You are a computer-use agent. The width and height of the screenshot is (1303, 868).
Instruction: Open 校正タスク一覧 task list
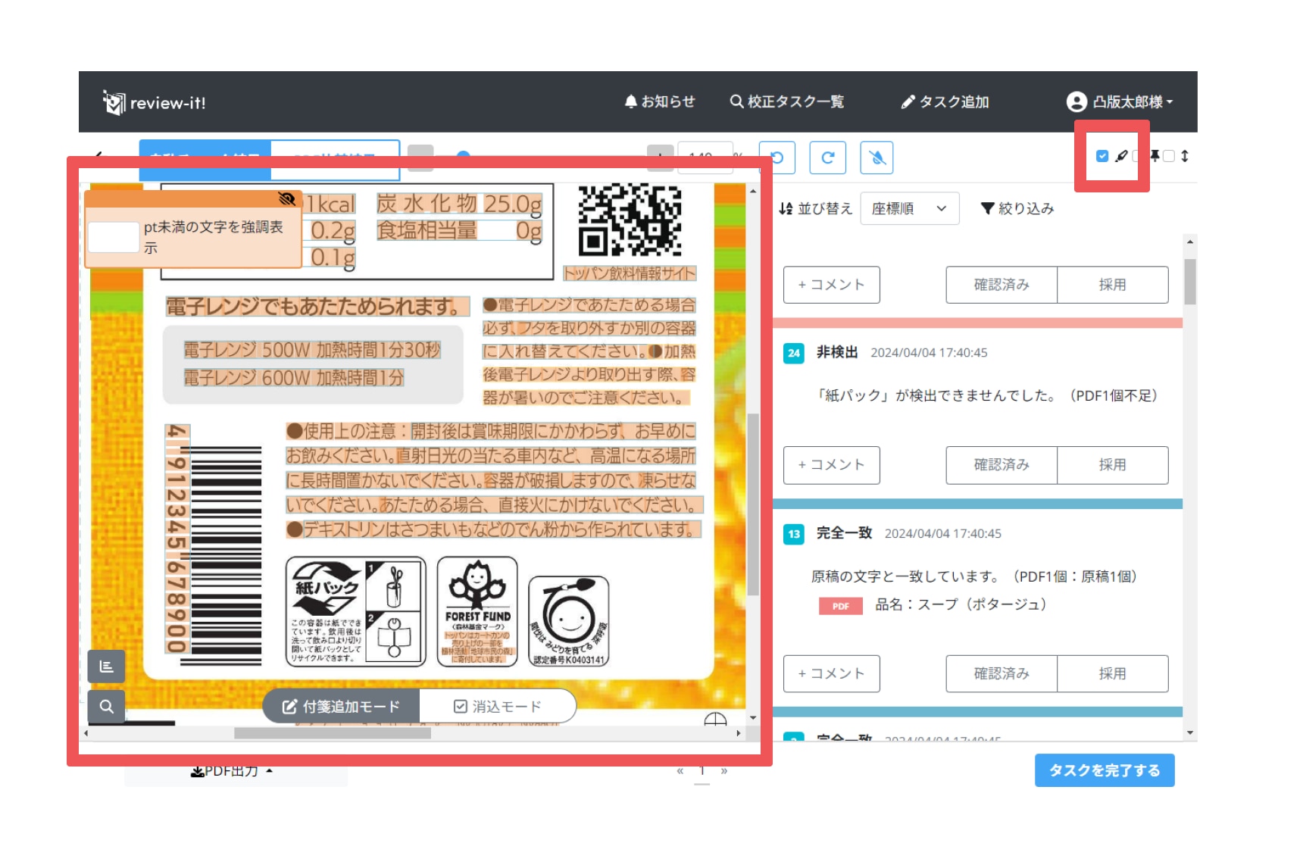tap(786, 101)
